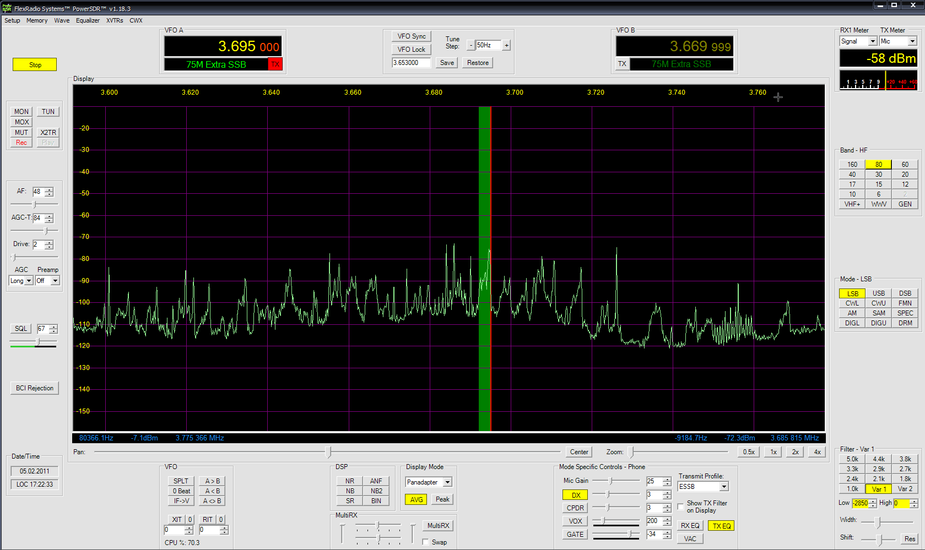
Task: Adjust the Pan slider
Action: (x=328, y=452)
